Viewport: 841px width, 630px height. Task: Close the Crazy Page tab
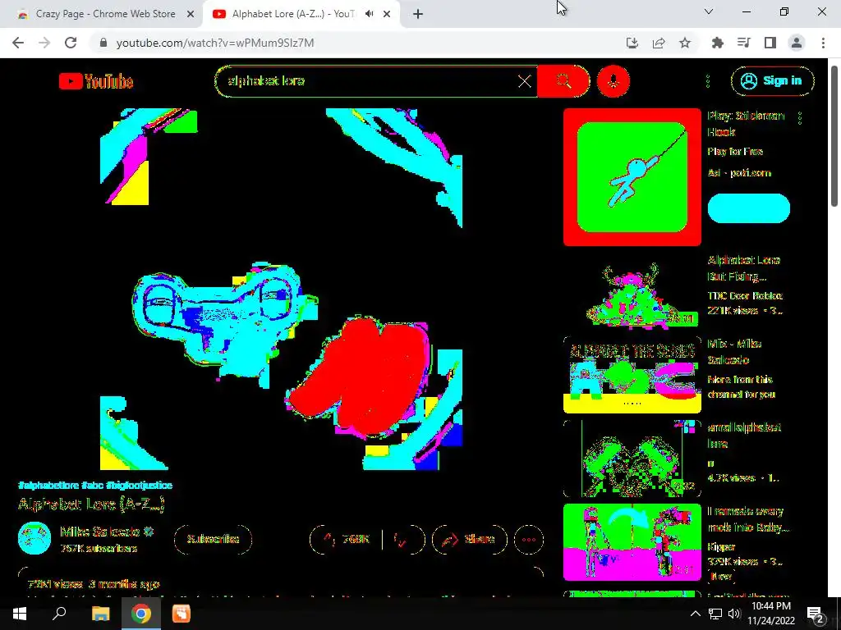[x=191, y=14]
